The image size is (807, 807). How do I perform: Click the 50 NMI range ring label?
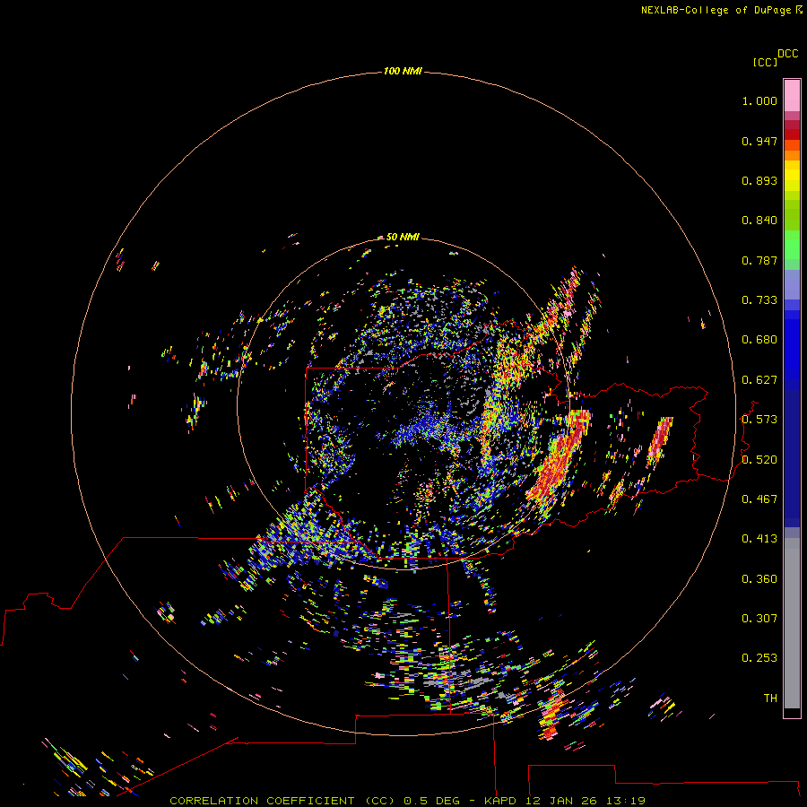pos(403,237)
